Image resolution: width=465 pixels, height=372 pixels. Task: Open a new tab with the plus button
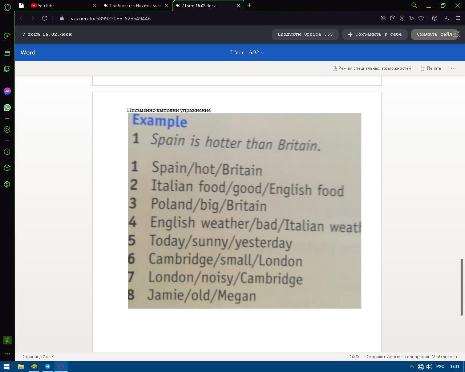click(249, 5)
